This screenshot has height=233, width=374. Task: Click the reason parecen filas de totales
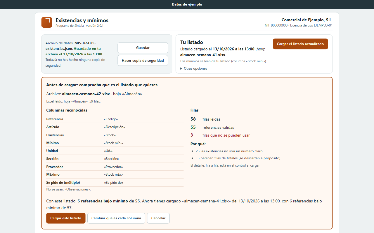click(238, 158)
